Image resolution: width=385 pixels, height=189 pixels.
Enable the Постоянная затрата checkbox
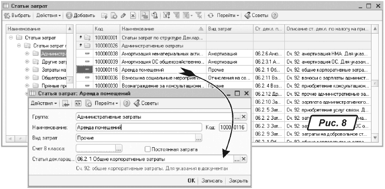tap(147, 149)
